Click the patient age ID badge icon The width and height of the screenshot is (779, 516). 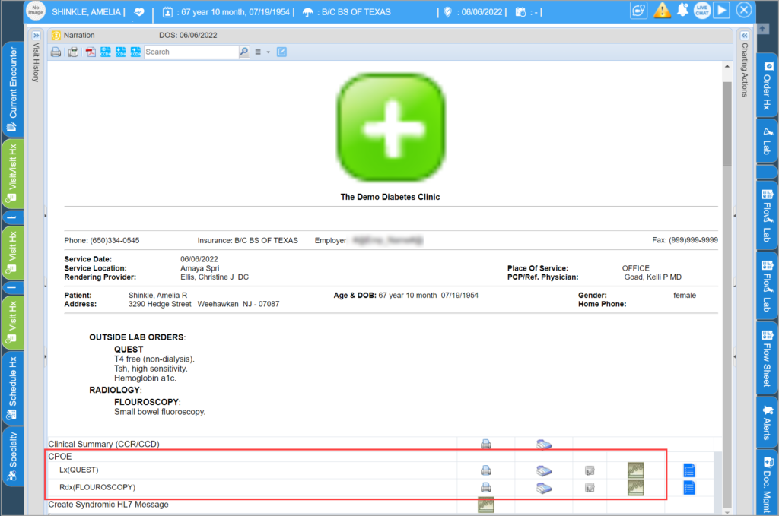point(167,12)
